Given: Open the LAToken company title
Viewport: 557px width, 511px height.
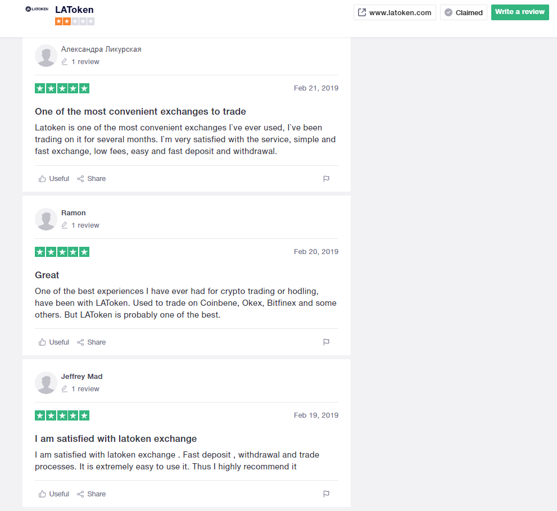Looking at the screenshot, I should (x=75, y=10).
